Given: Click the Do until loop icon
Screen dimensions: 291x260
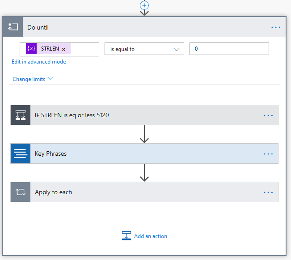Looking at the screenshot, I should 13,27.
